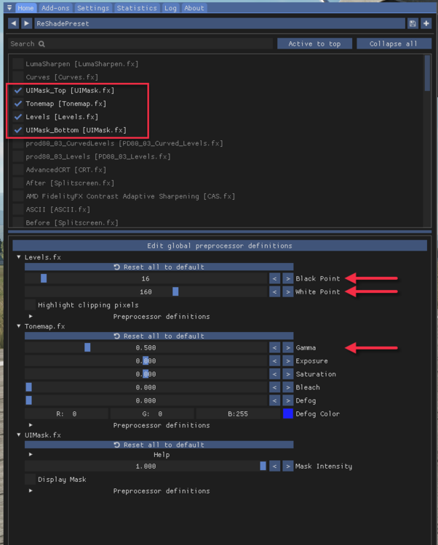Image resolution: width=438 pixels, height=545 pixels.
Task: Click the add new preset plus icon
Action: (426, 23)
